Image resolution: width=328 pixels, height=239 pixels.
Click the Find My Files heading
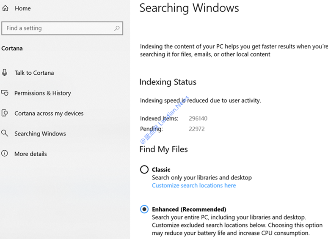pyautogui.click(x=164, y=149)
